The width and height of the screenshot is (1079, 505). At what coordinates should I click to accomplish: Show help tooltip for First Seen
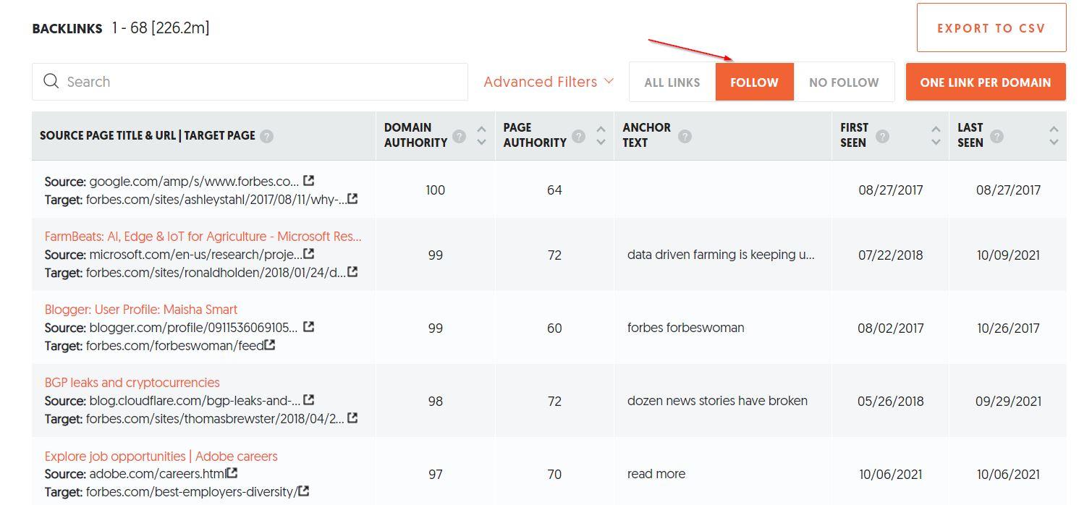tap(882, 136)
